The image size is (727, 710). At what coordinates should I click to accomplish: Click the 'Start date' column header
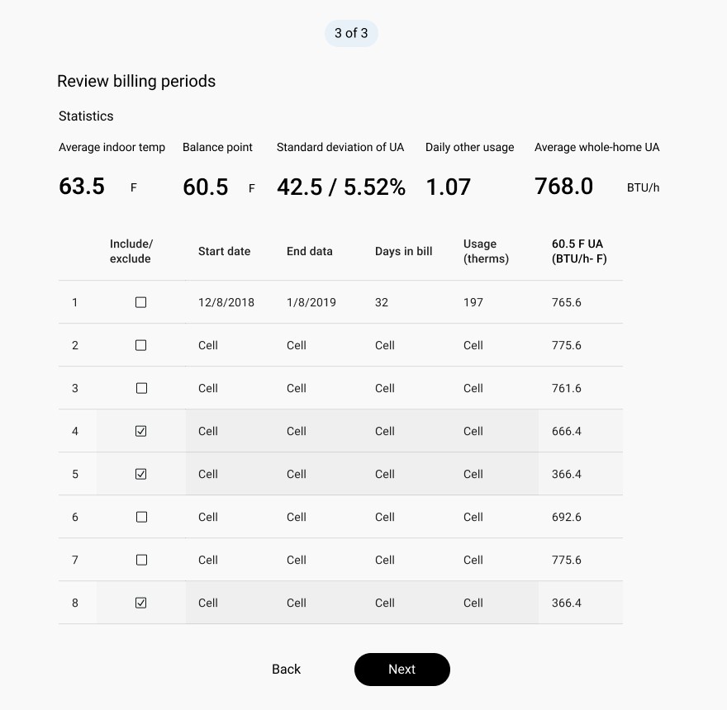click(x=224, y=251)
